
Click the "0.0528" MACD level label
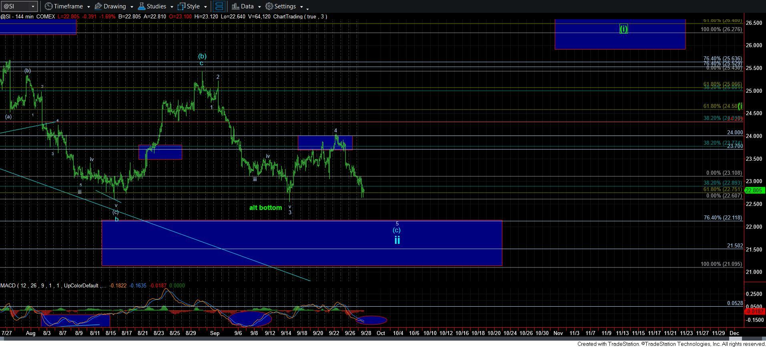pyautogui.click(x=735, y=303)
